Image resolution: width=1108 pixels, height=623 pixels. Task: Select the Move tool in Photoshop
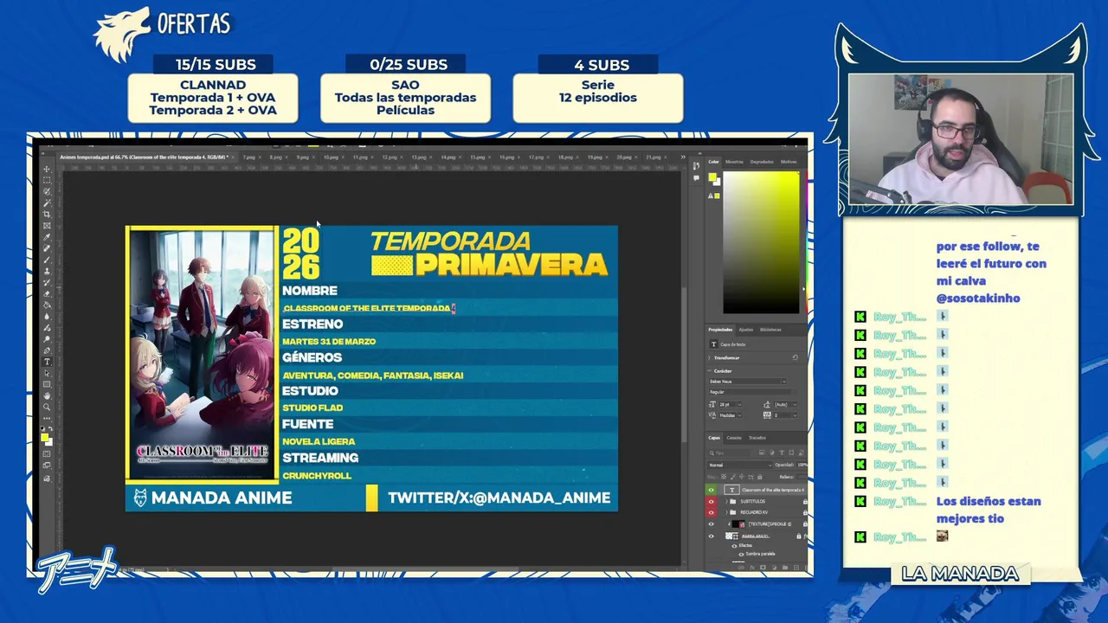click(47, 171)
